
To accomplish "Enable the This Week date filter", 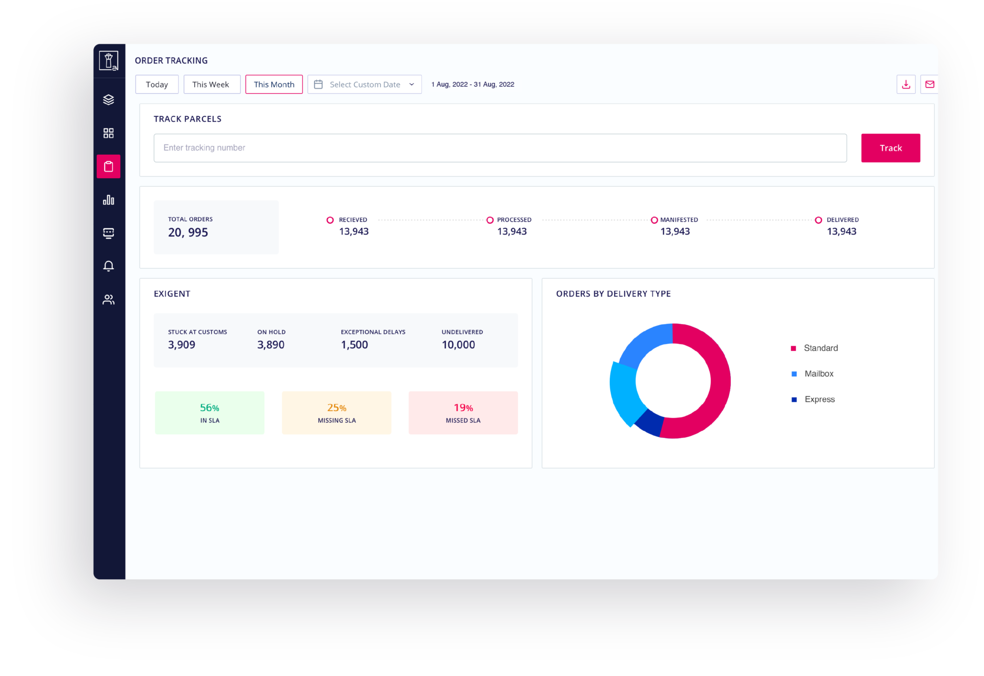I will pos(212,84).
